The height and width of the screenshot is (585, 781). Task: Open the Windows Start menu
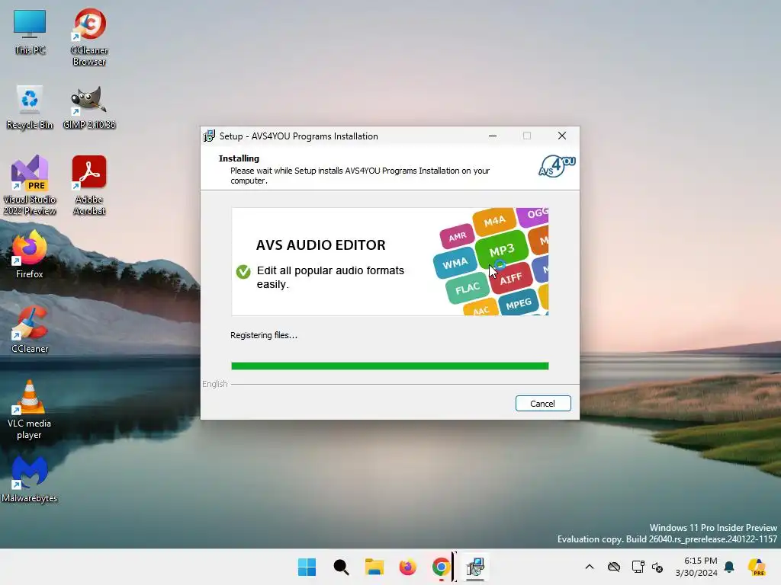coord(307,567)
